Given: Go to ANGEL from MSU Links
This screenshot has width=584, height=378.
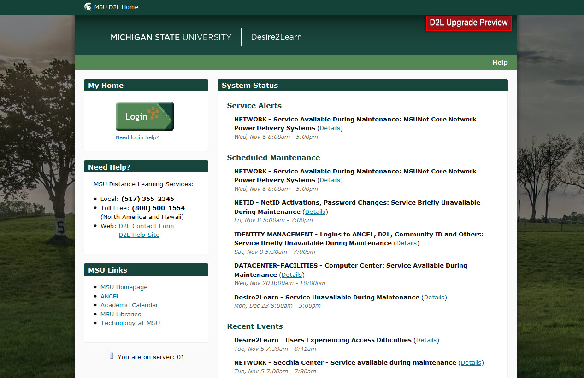Looking at the screenshot, I should 110,296.
